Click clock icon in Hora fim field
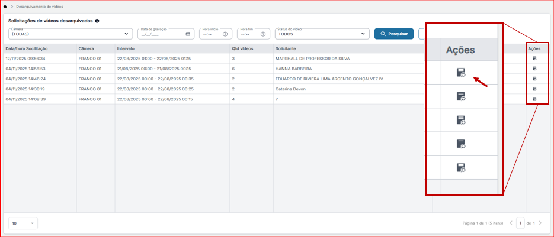Image resolution: width=554 pixels, height=237 pixels. pyautogui.click(x=263, y=34)
